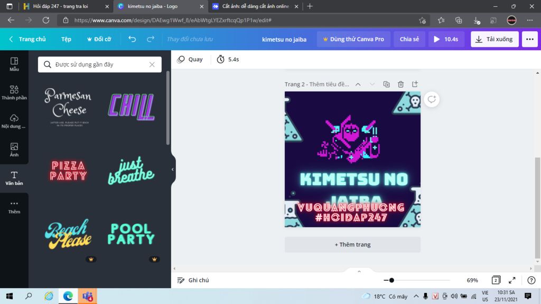Click the KIMETSU NO text on canvas
Screen dimensions: 541x304
[353, 179]
